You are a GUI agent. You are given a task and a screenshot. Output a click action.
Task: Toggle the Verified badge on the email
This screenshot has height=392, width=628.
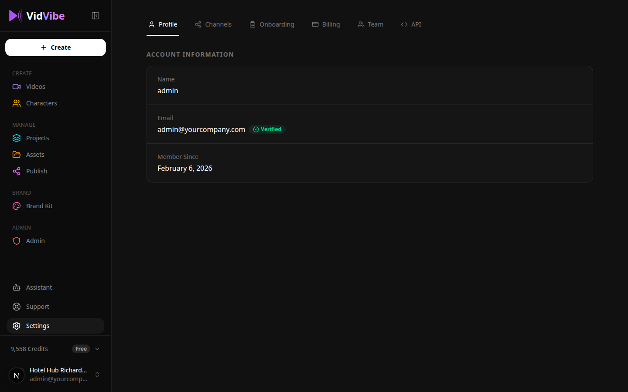[x=267, y=129]
